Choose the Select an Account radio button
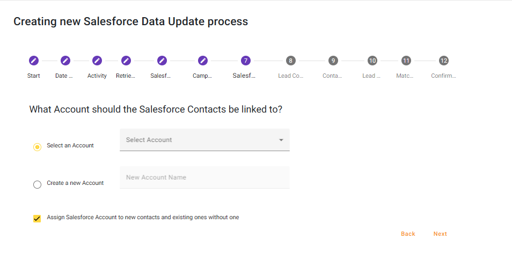The height and width of the screenshot is (276, 512). point(37,146)
